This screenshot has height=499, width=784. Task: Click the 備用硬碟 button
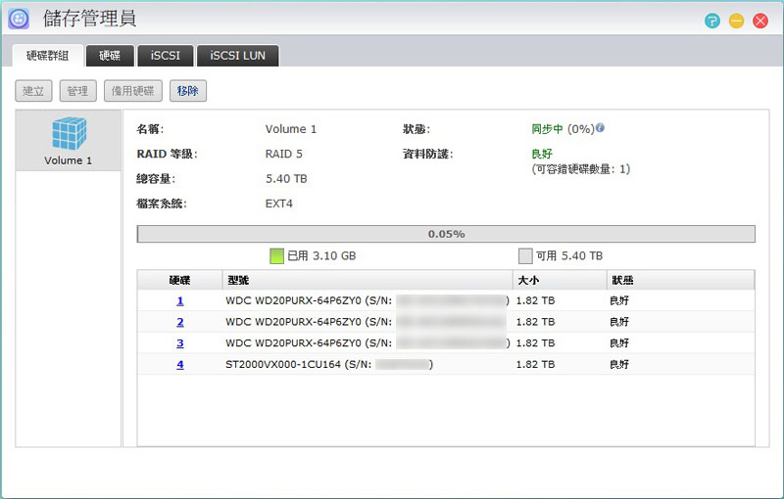pos(133,91)
